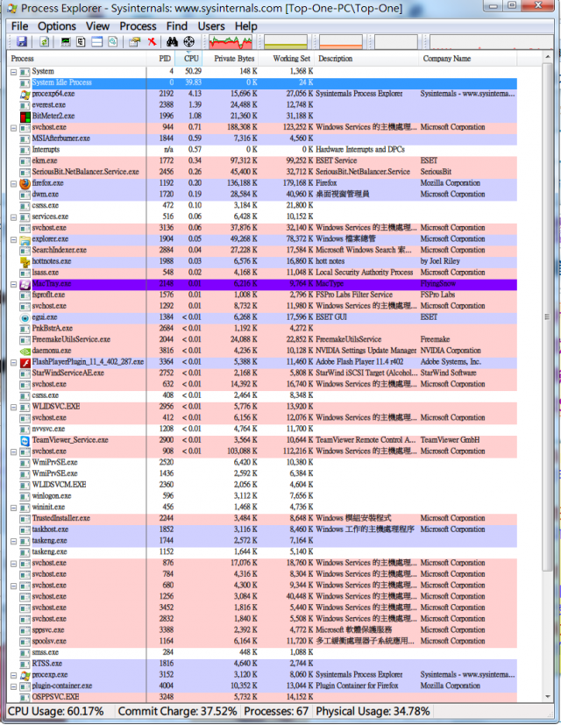Click the BitMeter2.exe red icon
The width and height of the screenshot is (561, 725).
click(25, 116)
